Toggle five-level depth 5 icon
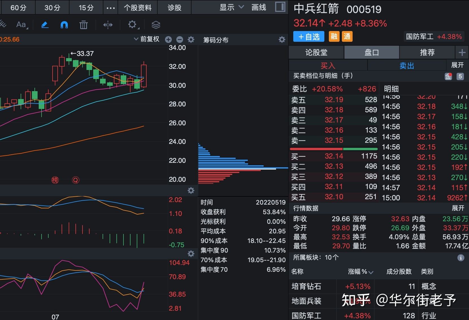 pyautogui.click(x=460, y=76)
